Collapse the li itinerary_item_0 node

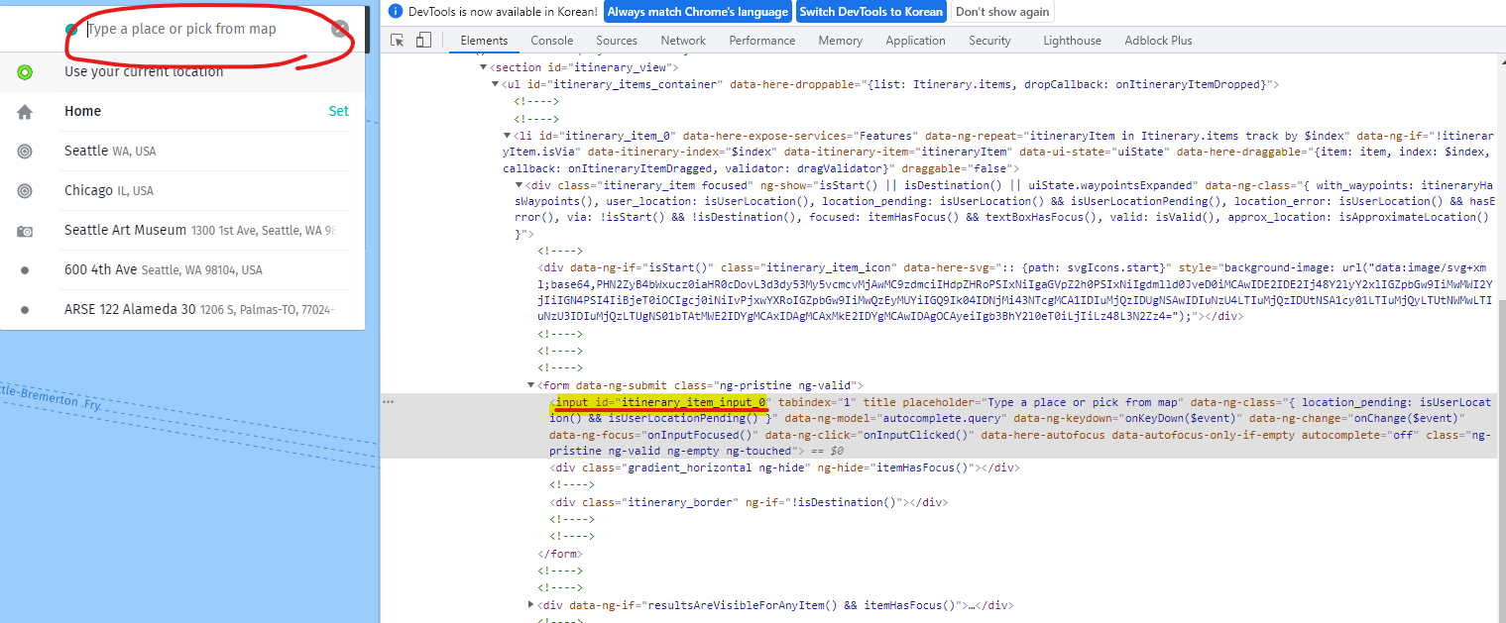508,135
